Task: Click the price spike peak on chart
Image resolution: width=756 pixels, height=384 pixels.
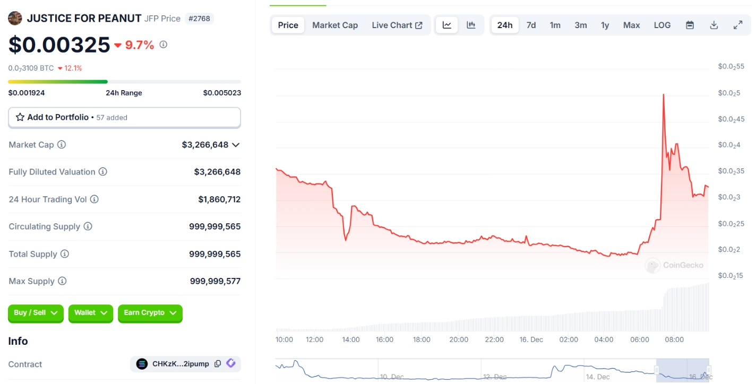Action: 664,95
